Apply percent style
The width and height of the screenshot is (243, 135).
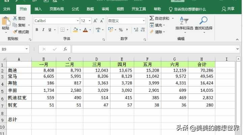tap(121, 30)
